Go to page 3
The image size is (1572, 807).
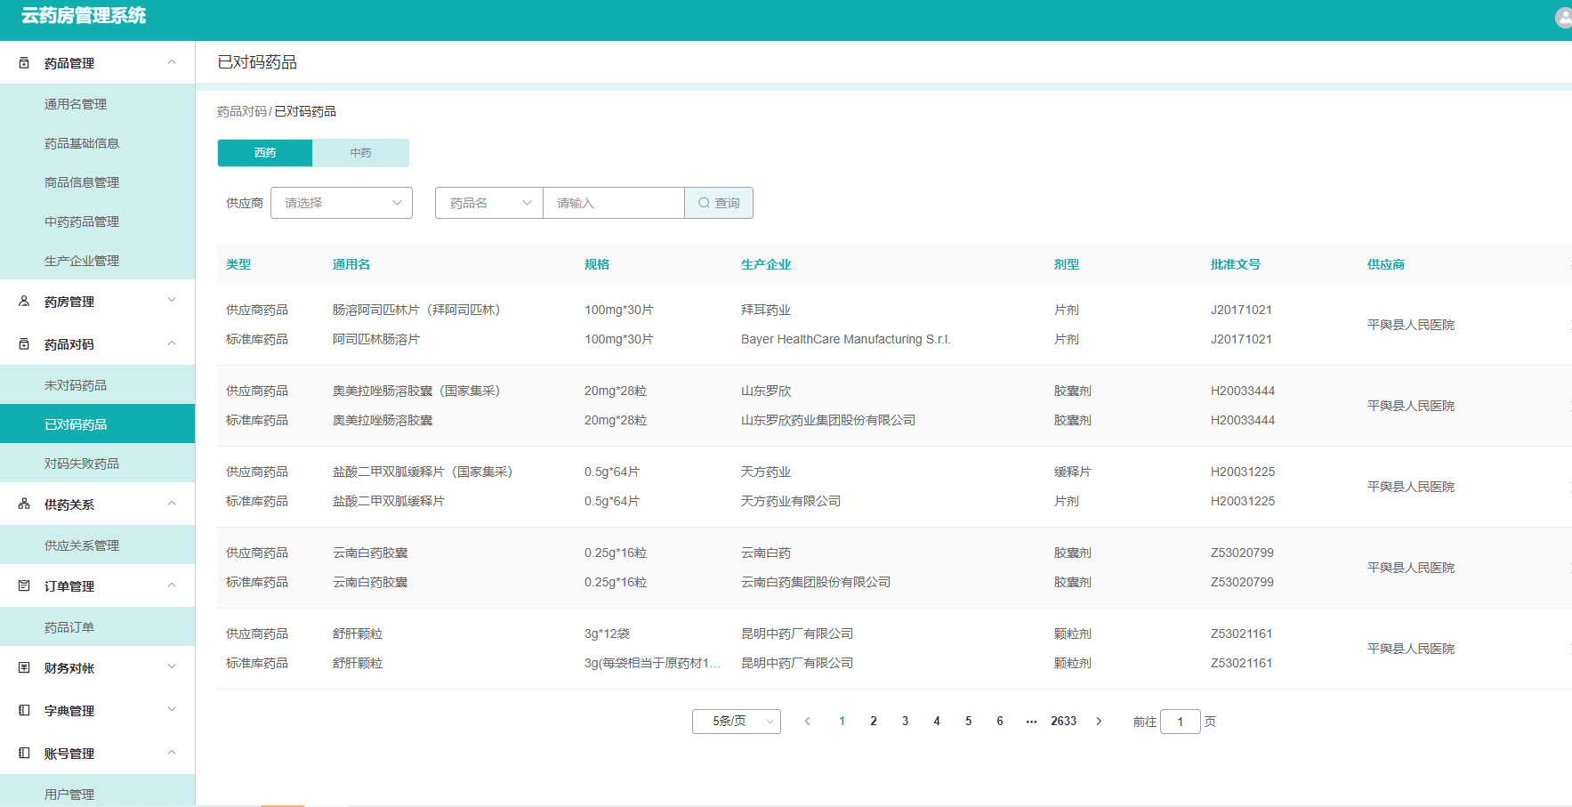(x=905, y=722)
